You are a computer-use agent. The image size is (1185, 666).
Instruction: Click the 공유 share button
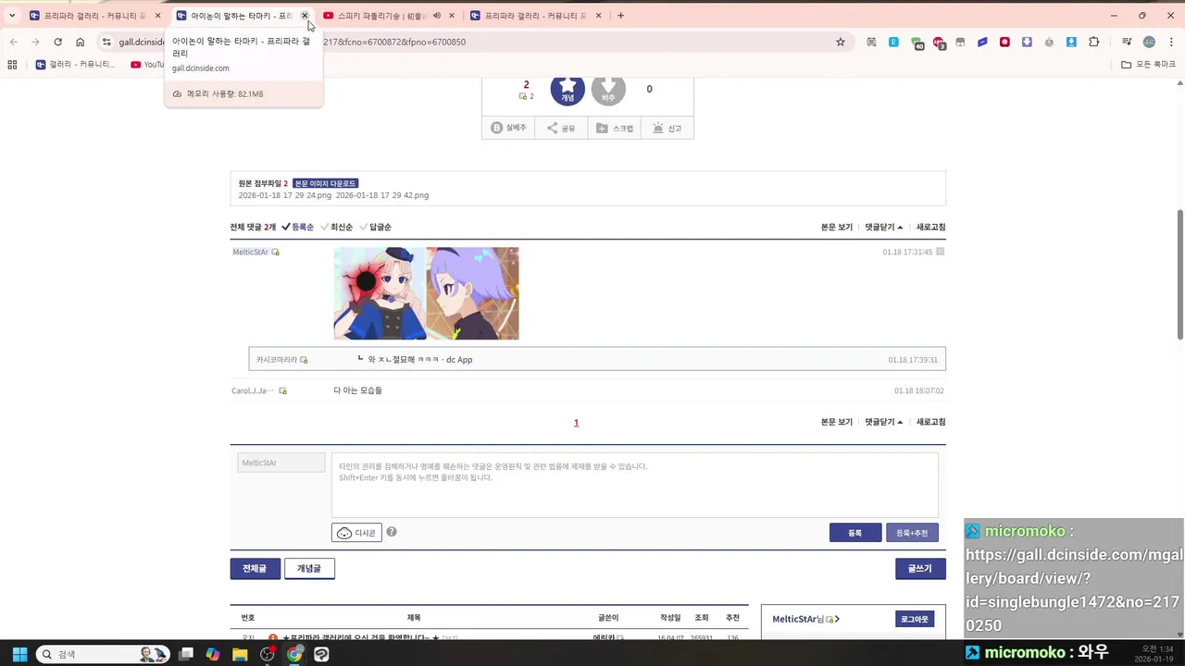pos(561,128)
